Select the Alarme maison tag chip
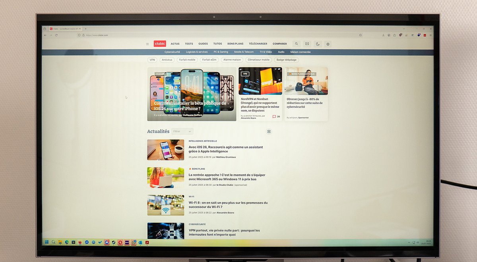This screenshot has height=262, width=477. click(x=232, y=60)
